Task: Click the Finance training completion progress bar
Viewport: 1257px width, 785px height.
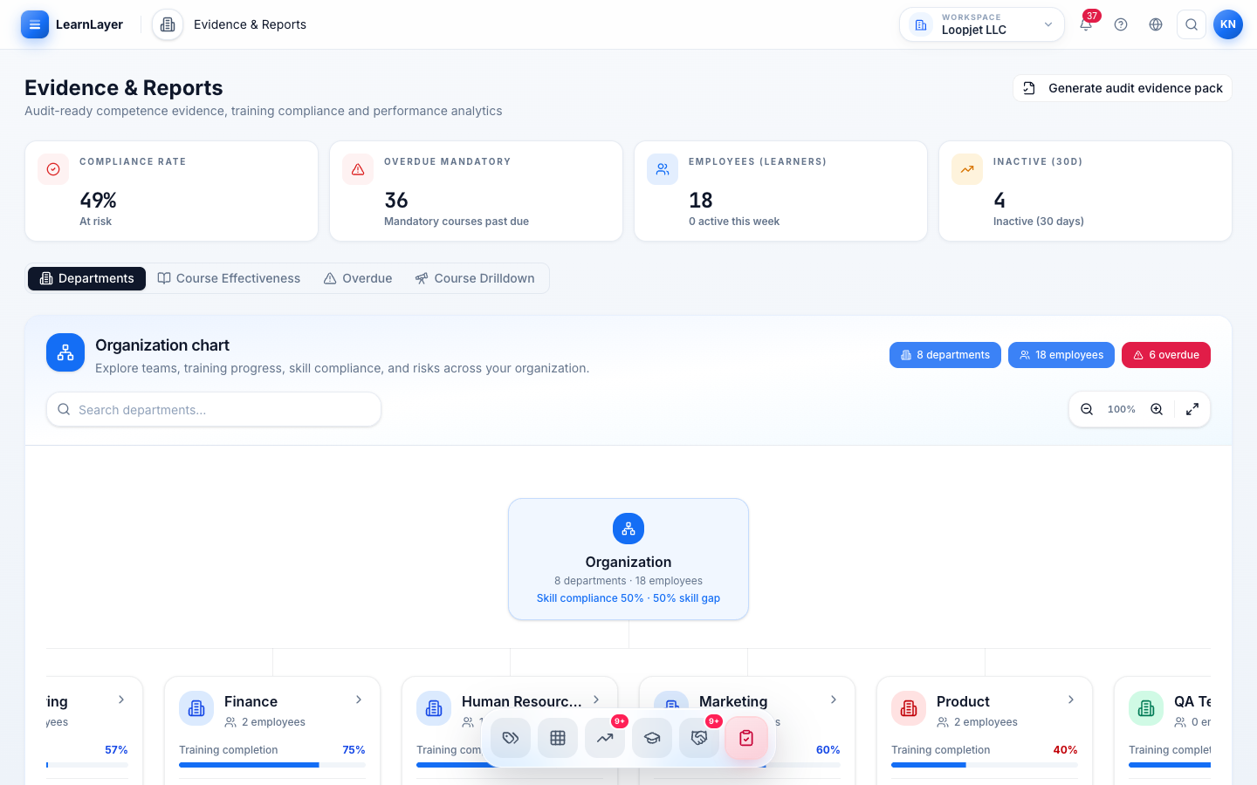Action: pos(272,765)
